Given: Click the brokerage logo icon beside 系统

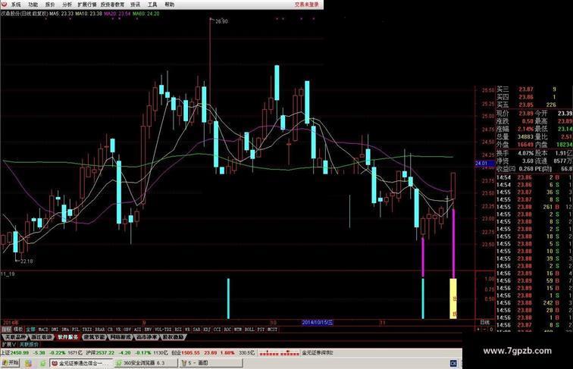Looking at the screenshot, I should pyautogui.click(x=5, y=5).
